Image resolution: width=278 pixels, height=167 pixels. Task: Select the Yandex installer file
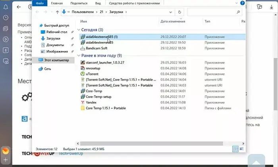(x=91, y=102)
